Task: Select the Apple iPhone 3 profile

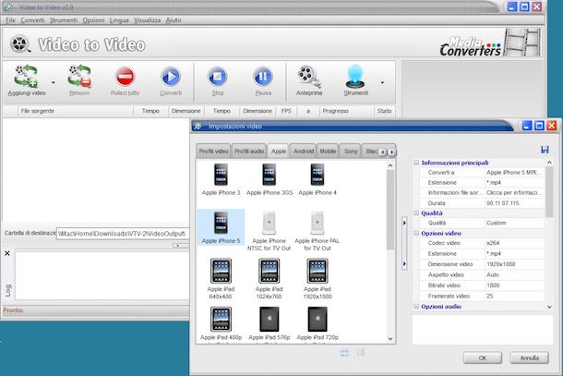Action: [x=221, y=180]
